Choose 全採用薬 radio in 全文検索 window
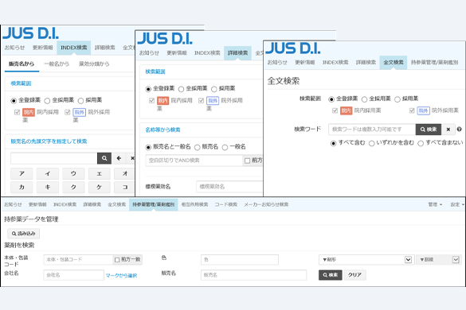The image size is (466, 310). click(364, 99)
